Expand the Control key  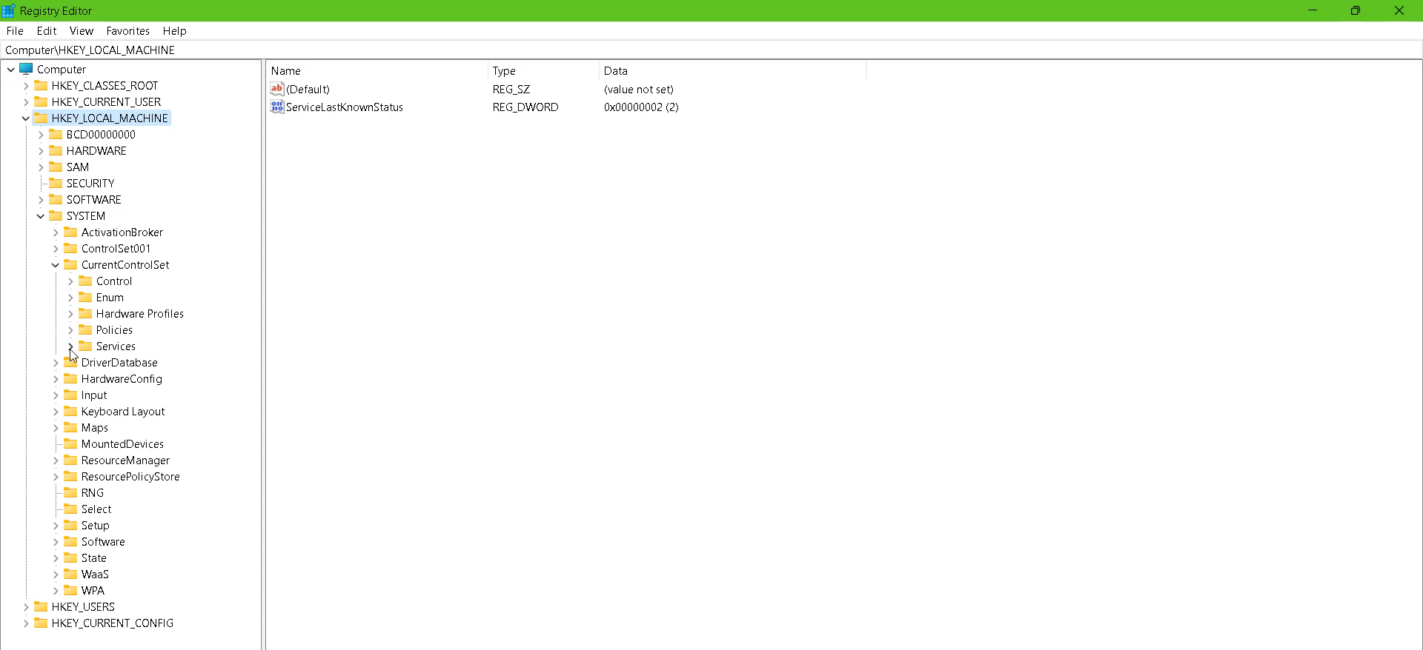pos(70,281)
